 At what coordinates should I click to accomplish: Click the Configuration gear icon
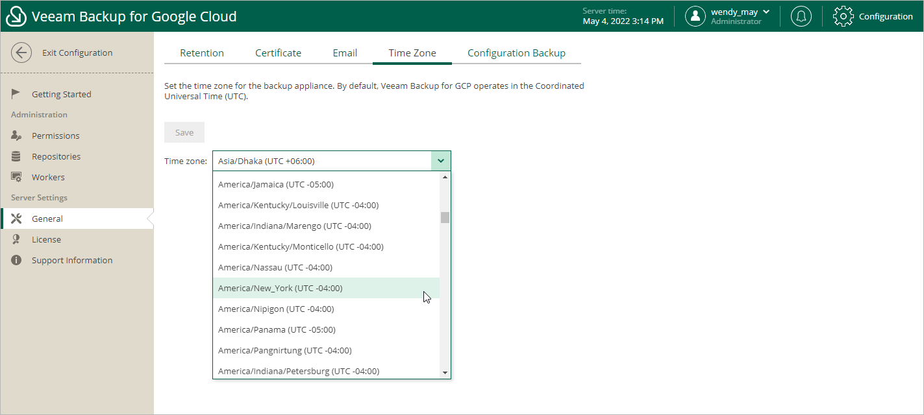tap(843, 16)
